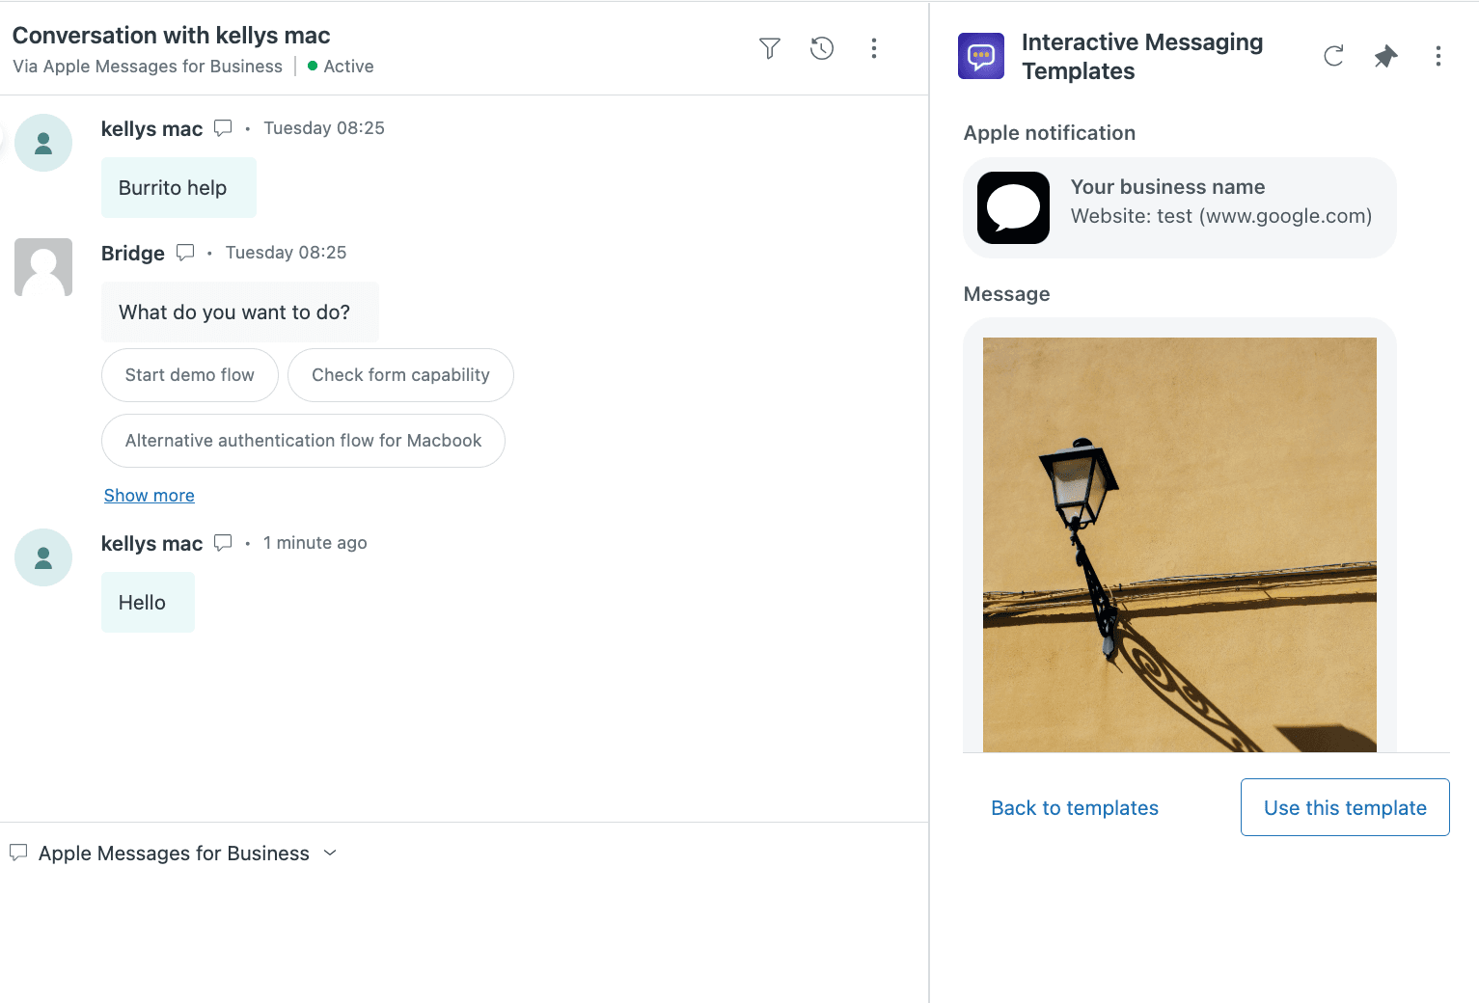The image size is (1479, 1003).
Task: Expand the Apple Messages for Business channel dropdown
Action: coord(330,853)
